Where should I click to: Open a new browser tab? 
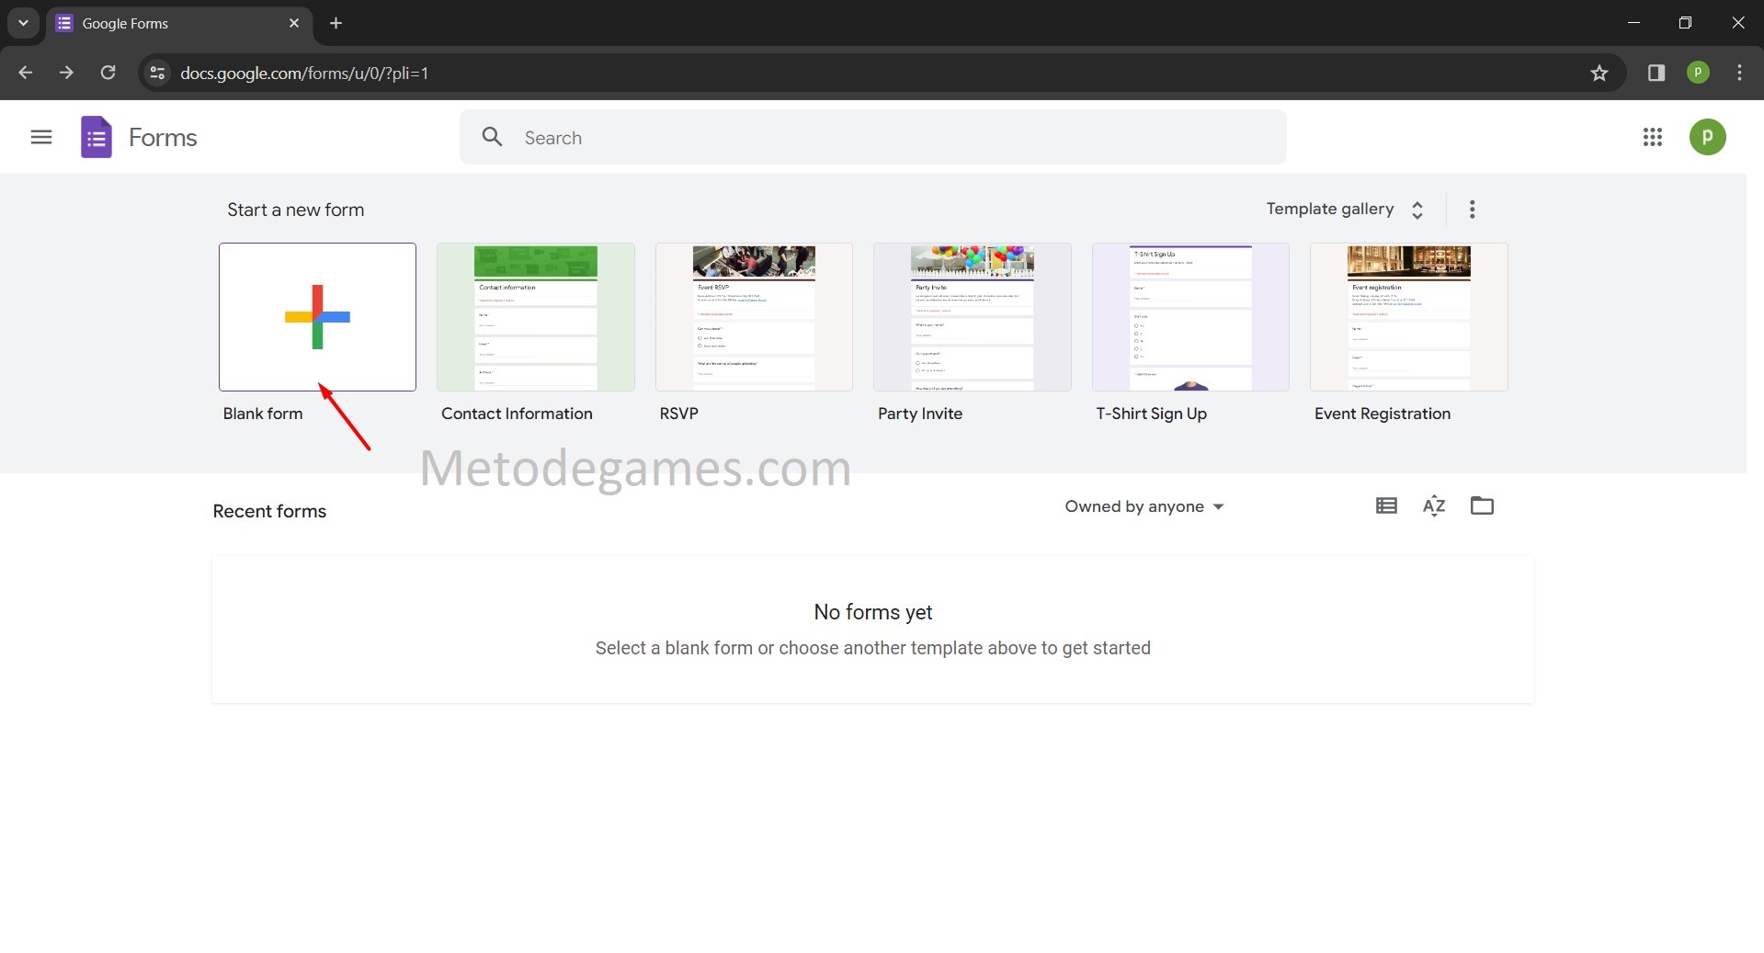[336, 23]
